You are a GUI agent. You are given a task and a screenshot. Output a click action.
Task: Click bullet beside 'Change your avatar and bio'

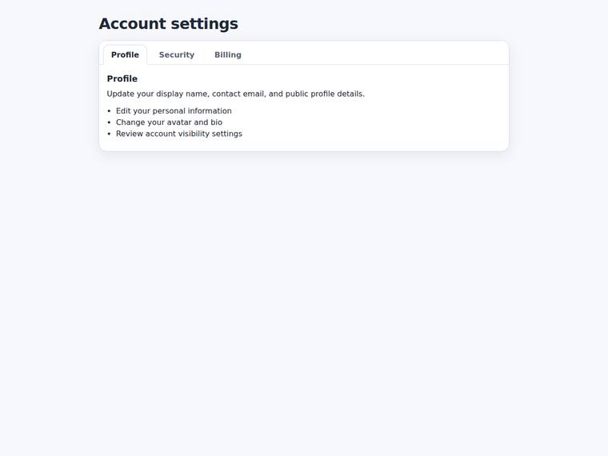109,122
